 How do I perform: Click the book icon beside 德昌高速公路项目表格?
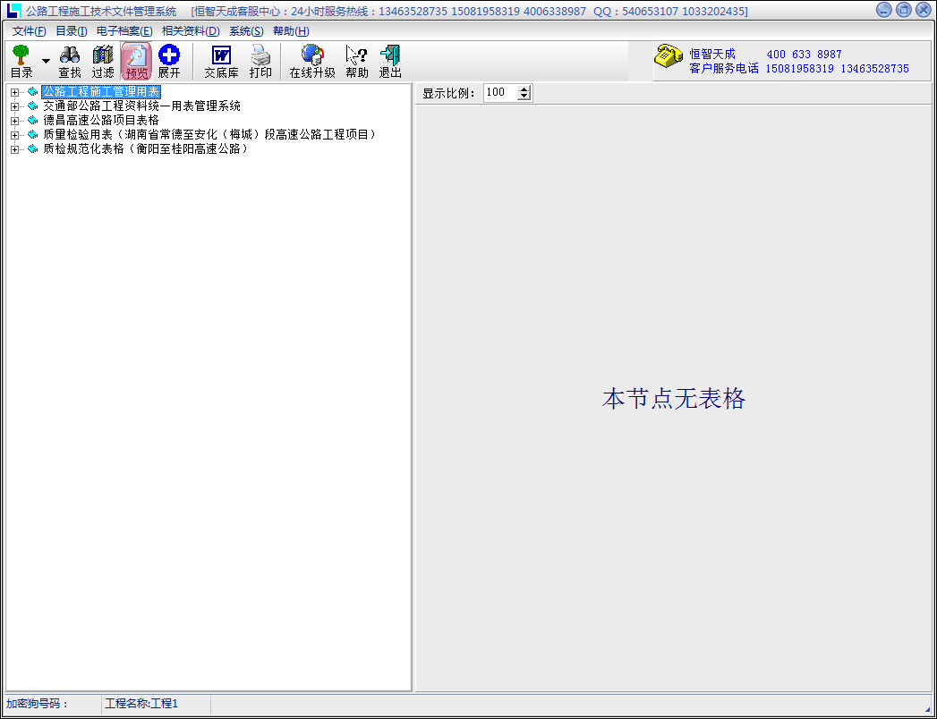(33, 121)
